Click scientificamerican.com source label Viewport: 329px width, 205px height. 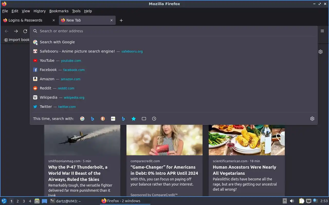click(230, 161)
